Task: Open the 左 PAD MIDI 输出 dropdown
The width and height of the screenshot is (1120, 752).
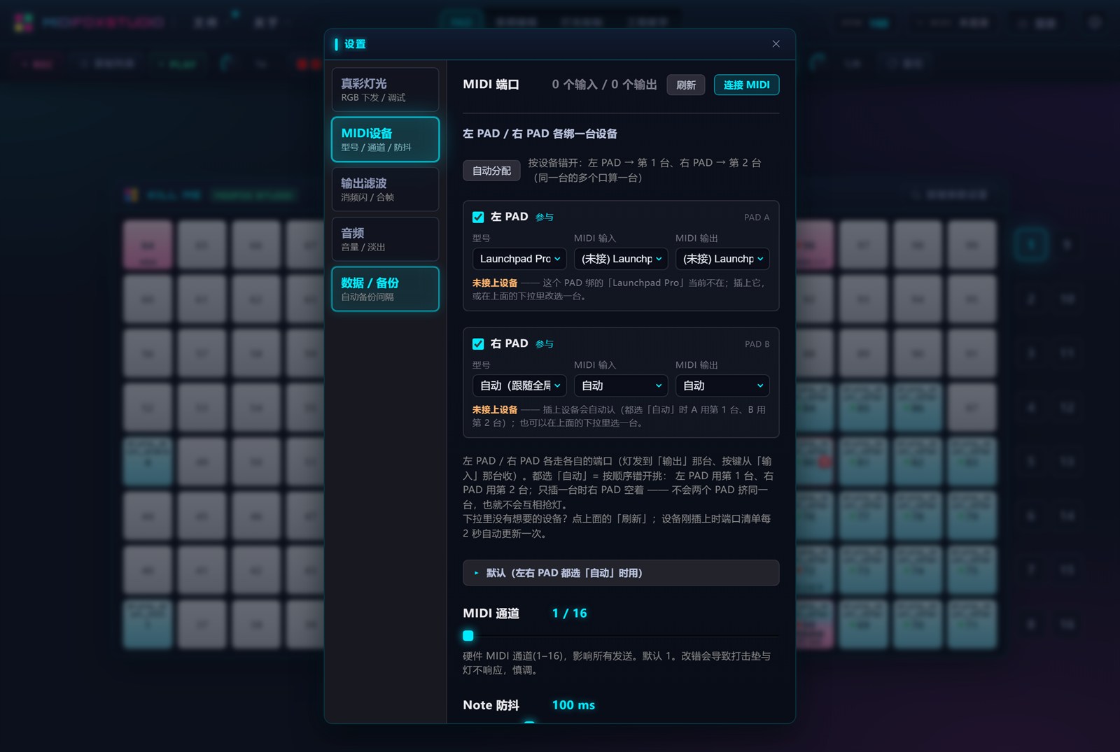Action: (722, 259)
